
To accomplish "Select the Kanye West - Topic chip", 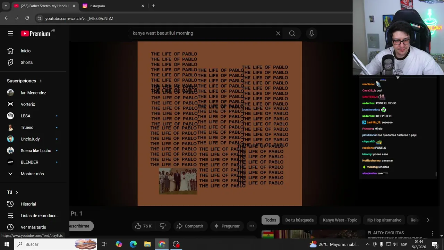I will pyautogui.click(x=340, y=220).
